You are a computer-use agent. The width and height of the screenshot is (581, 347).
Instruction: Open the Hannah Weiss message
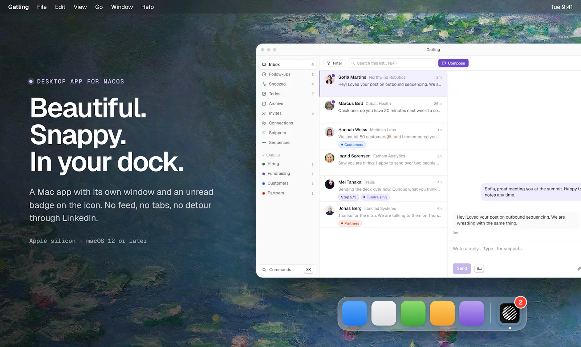tap(383, 136)
